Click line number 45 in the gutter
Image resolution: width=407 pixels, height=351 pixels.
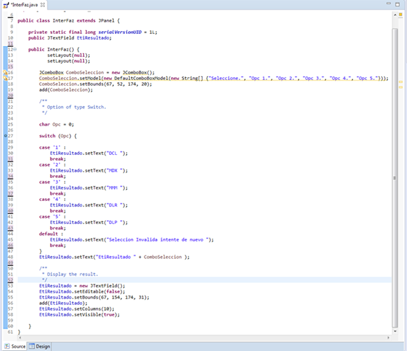pos(12,239)
